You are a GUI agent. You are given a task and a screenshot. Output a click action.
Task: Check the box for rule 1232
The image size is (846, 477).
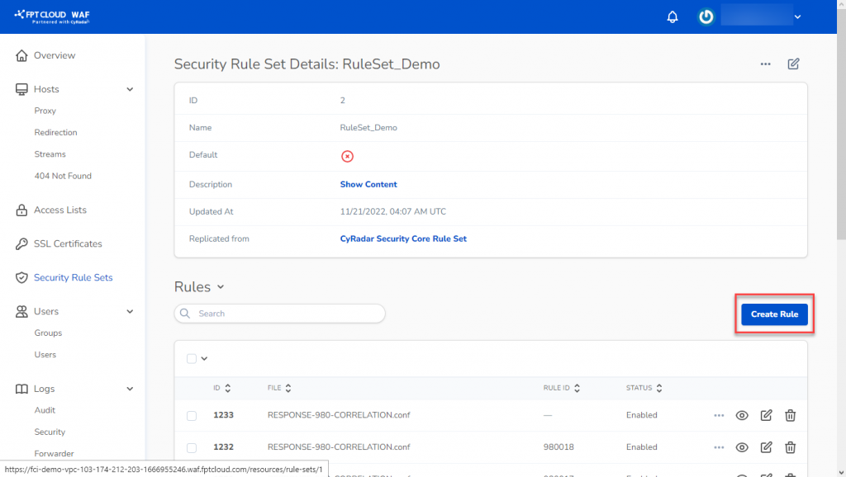[192, 448]
